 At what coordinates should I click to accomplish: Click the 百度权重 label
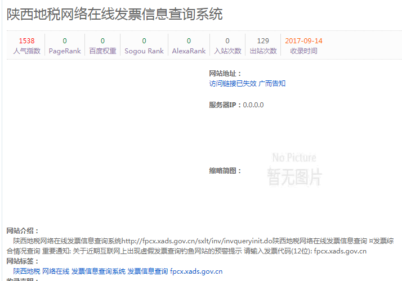[x=102, y=51]
